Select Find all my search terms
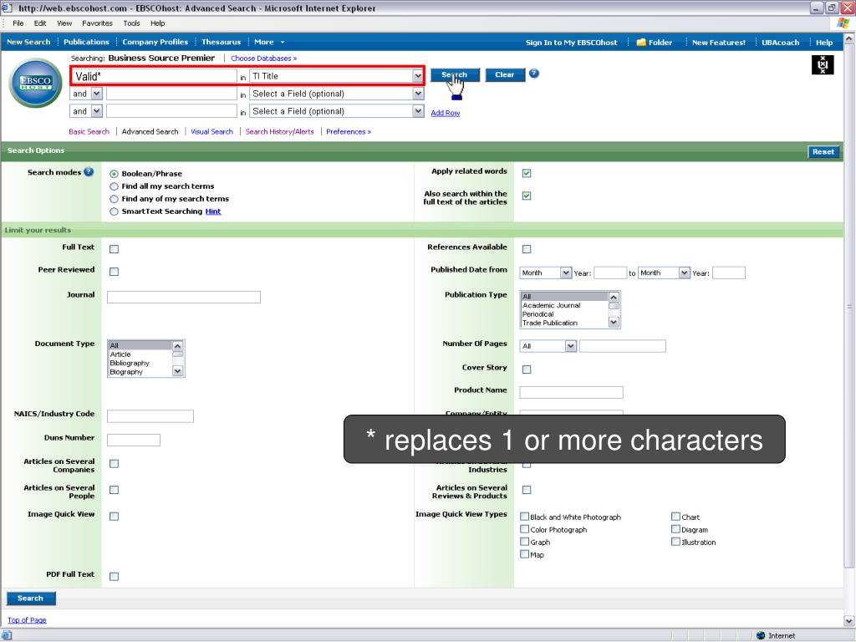 click(114, 186)
